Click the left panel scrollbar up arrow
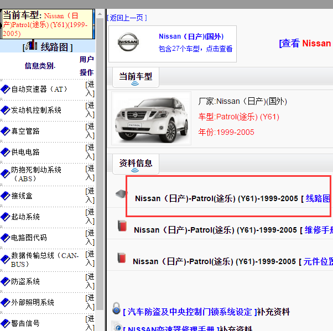Viewport: 333px width, 331px height. click(x=100, y=14)
